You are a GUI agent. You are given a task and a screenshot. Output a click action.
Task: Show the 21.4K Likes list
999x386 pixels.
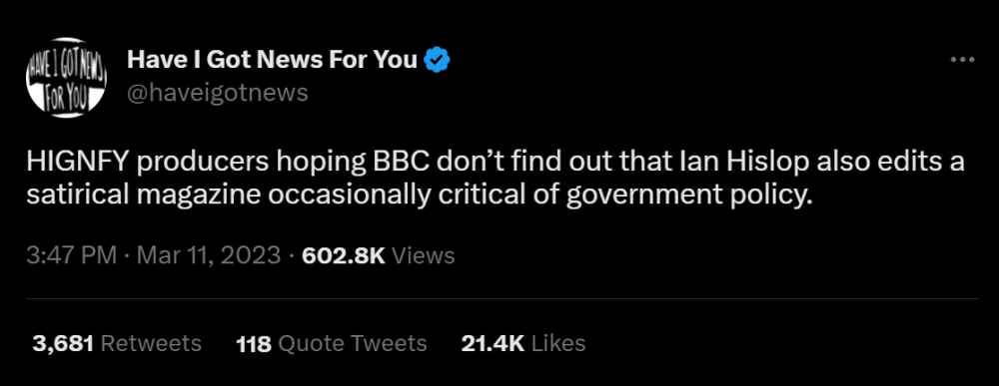[523, 343]
